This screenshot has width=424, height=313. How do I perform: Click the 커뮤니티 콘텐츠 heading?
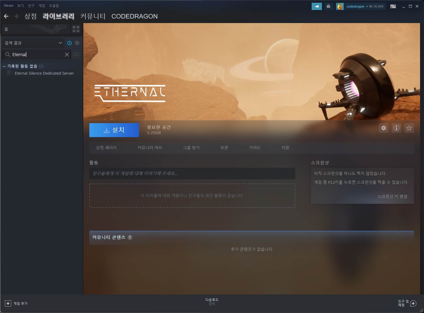click(x=109, y=237)
